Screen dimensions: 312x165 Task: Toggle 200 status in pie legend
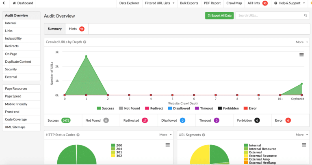coord(117,146)
